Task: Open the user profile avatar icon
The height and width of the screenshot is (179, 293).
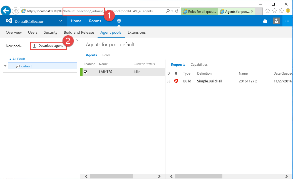Action: [x=276, y=21]
